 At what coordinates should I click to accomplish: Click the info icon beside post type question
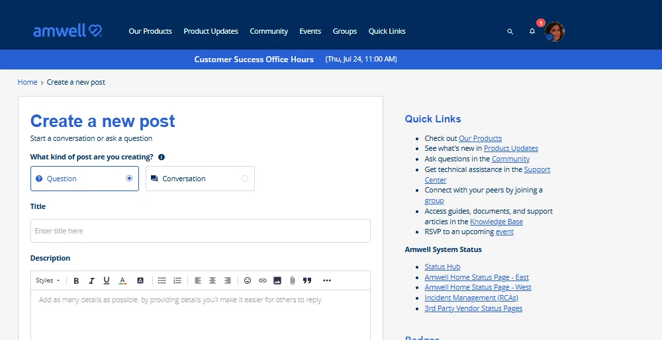pyautogui.click(x=162, y=157)
